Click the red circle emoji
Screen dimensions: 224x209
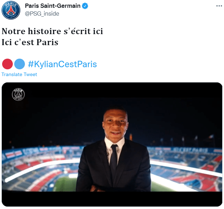click(7, 64)
